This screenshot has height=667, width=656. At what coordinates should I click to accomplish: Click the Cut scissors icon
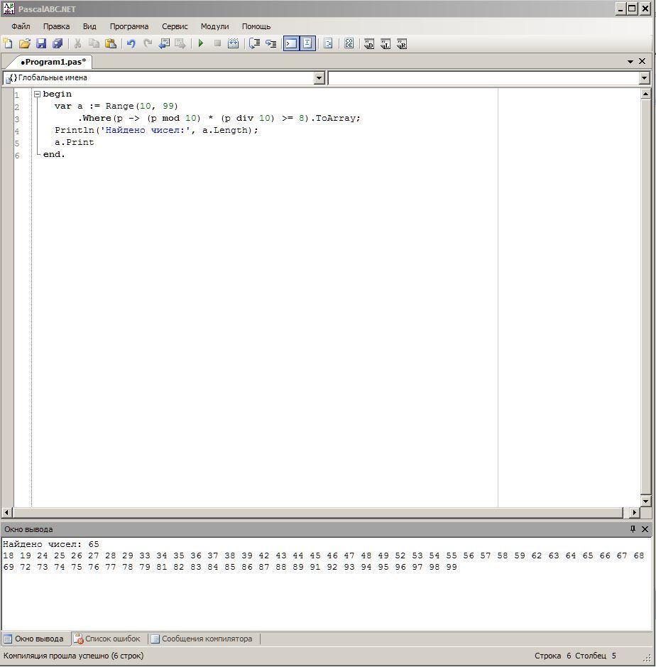click(77, 44)
